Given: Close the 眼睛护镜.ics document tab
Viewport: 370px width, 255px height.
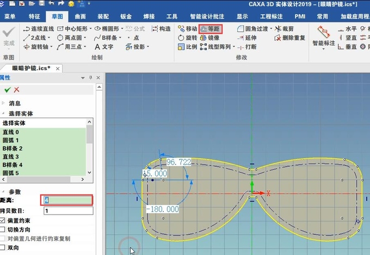Looking at the screenshot, I should click(x=58, y=69).
